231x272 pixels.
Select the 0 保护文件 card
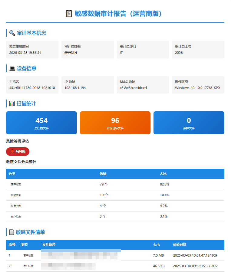coord(189,123)
